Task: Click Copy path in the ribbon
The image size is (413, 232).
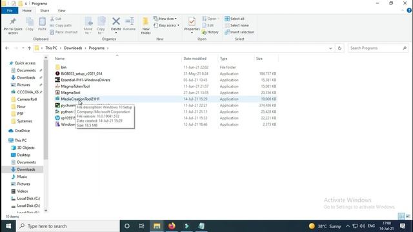Action: click(x=61, y=25)
